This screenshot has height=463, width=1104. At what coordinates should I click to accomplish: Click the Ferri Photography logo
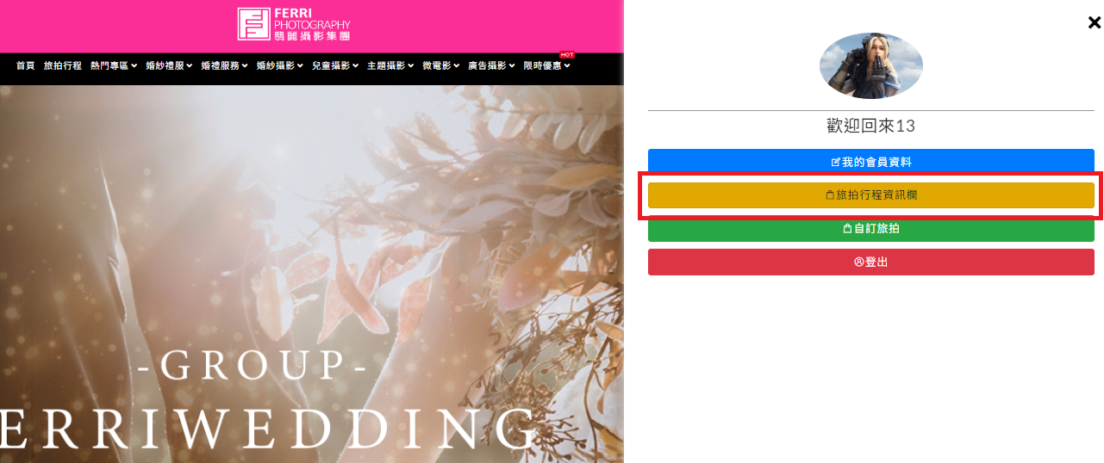click(x=294, y=24)
